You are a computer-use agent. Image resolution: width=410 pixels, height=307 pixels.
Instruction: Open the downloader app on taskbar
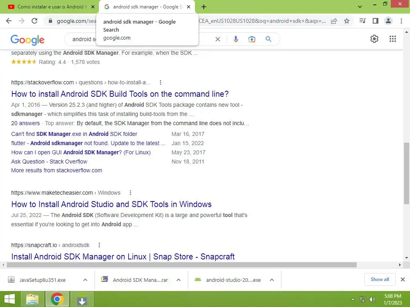pos(82,299)
